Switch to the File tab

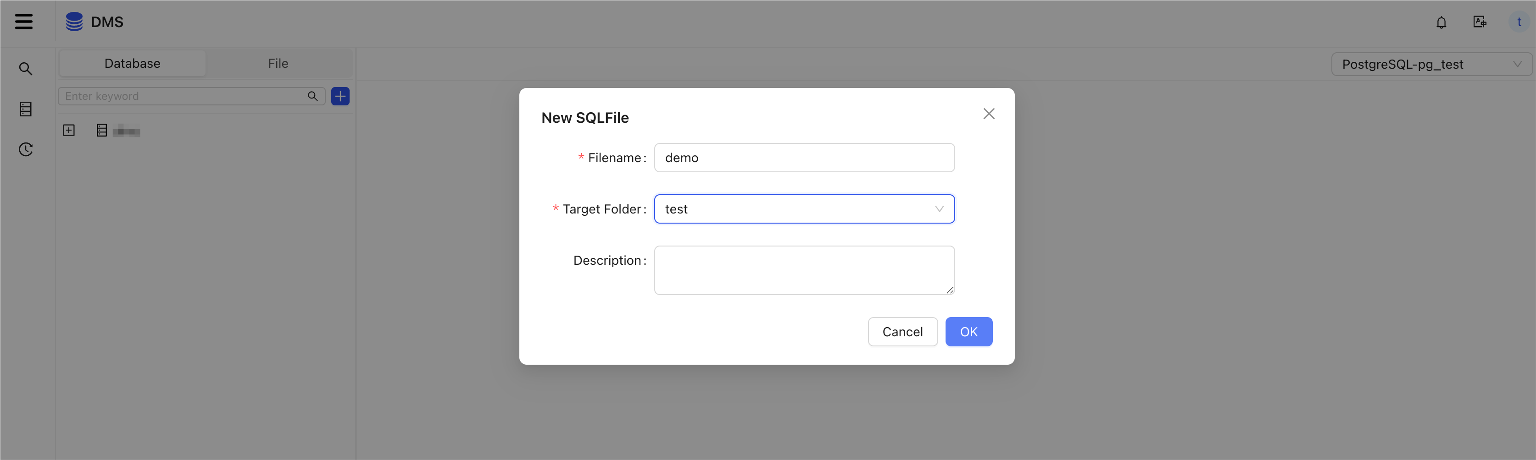[278, 63]
